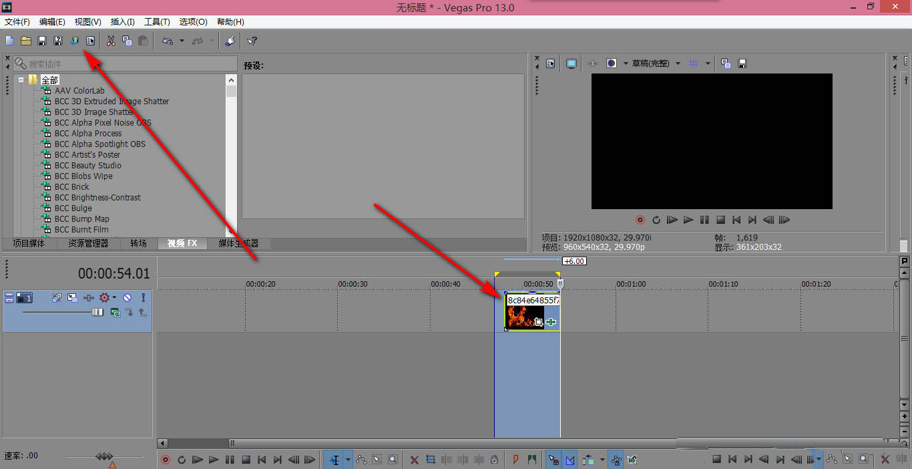Open the 文件(F) menu
The image size is (912, 469).
coord(17,22)
